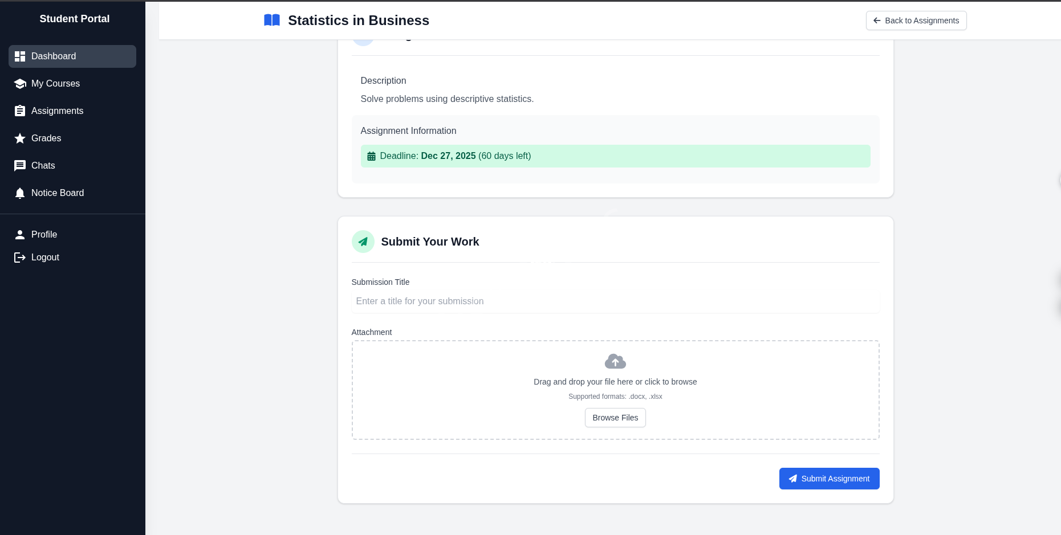Click the My Courses graduation cap icon
1061x535 pixels.
coord(20,84)
